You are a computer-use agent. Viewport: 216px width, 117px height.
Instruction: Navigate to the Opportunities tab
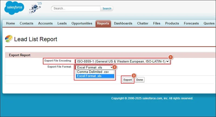click(x=82, y=23)
